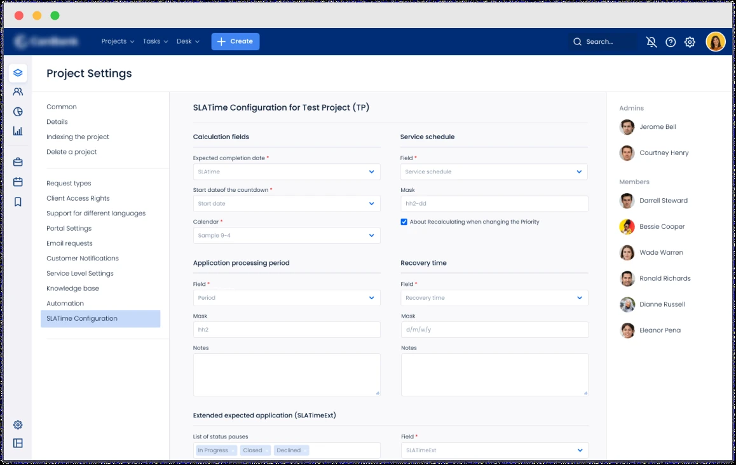Click the blurred app logo in the header
The image size is (736, 465).
point(46,42)
